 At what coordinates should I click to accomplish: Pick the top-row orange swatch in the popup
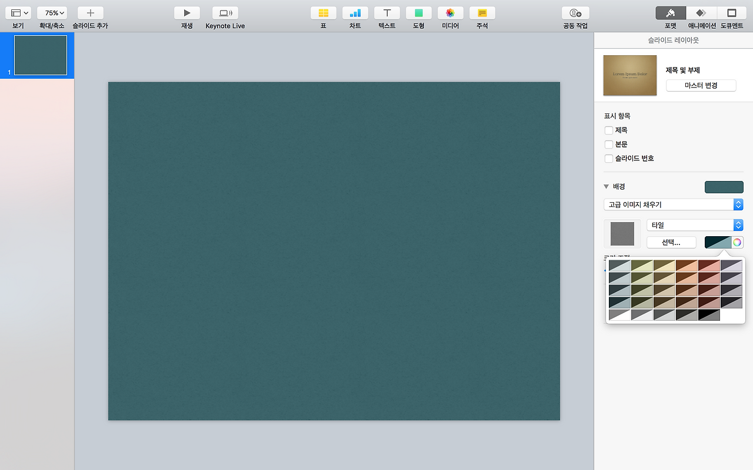[x=687, y=266]
